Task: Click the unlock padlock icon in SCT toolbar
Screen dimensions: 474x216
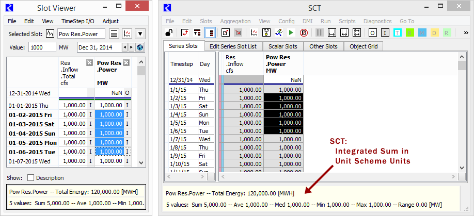Action: tap(169, 32)
